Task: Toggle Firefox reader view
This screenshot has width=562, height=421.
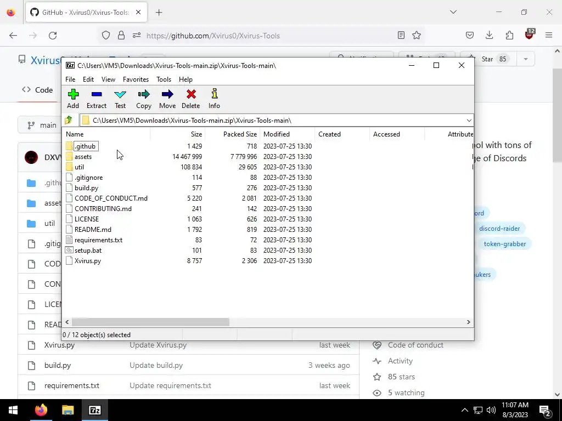Action: click(x=401, y=36)
